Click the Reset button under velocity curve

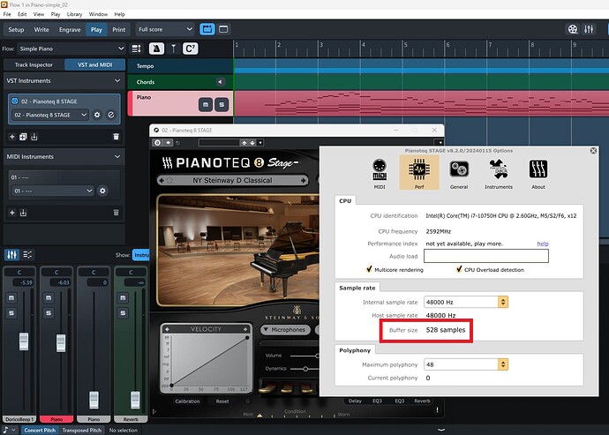tap(222, 401)
